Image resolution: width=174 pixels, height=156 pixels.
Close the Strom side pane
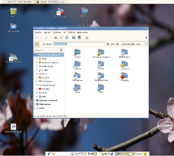click(x=61, y=50)
